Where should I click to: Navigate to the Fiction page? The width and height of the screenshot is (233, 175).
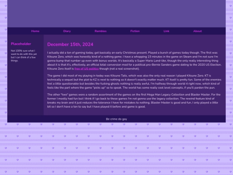[x=135, y=31]
